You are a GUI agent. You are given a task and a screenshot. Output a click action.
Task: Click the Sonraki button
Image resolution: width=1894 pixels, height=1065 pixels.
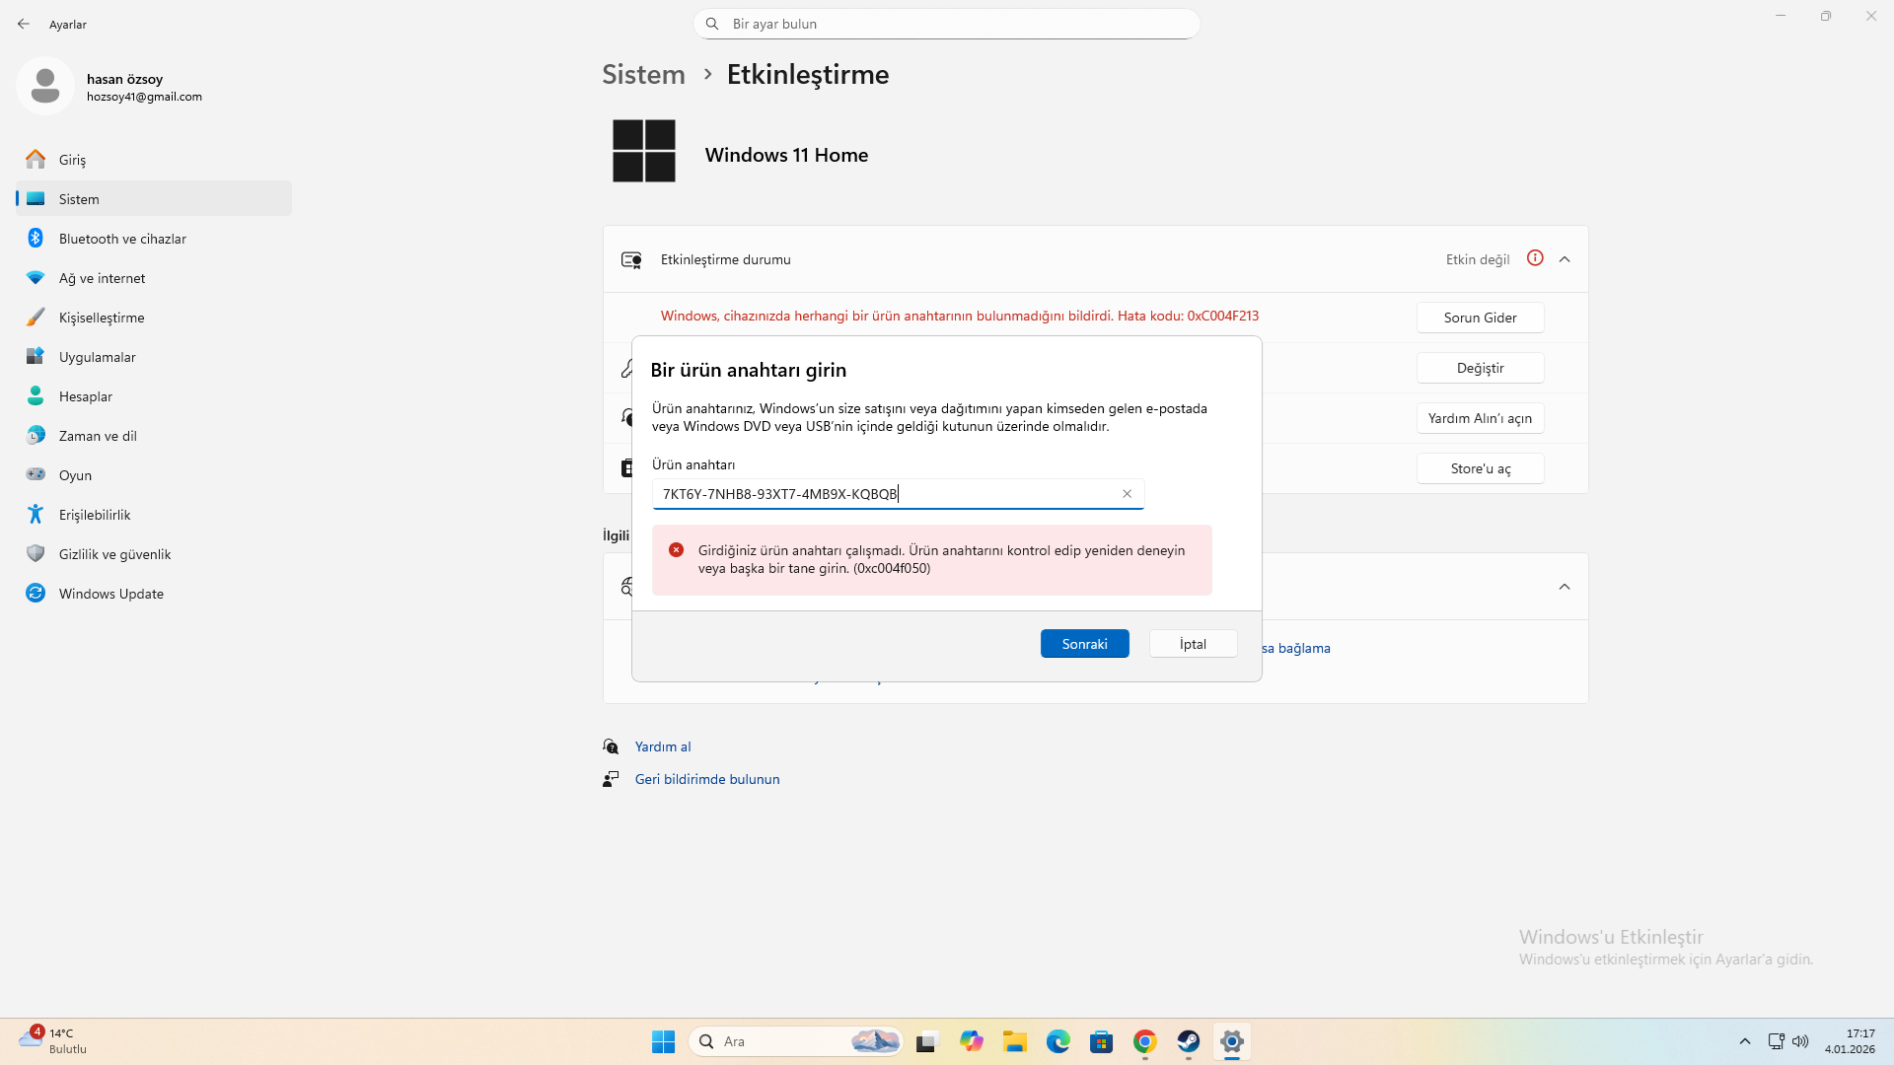click(x=1084, y=644)
